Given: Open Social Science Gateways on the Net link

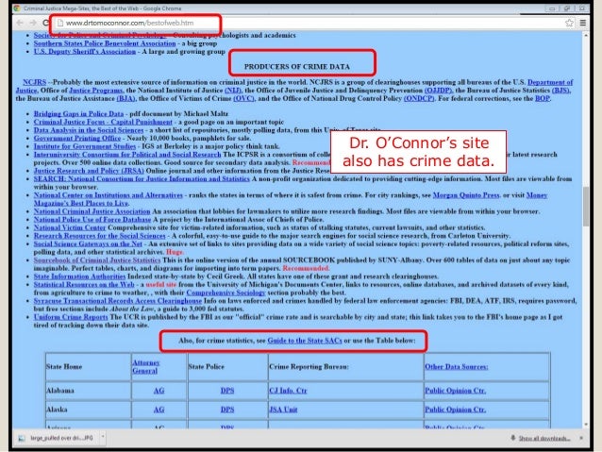Looking at the screenshot, I should click(88, 243).
